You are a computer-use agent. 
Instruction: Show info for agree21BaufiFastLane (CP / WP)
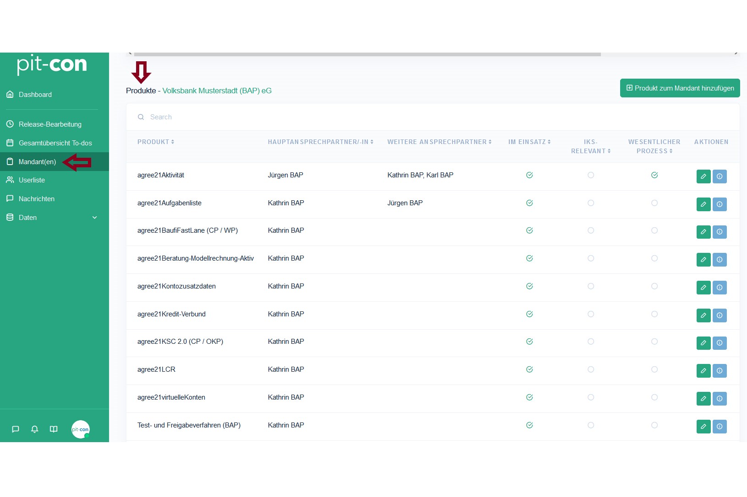(x=720, y=232)
